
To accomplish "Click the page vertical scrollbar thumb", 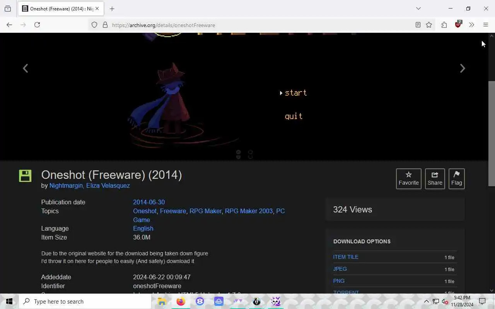I will tap(492, 134).
